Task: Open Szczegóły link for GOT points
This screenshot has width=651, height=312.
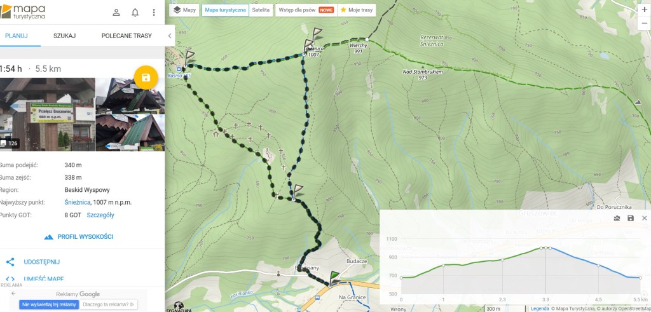Action: pyautogui.click(x=100, y=215)
